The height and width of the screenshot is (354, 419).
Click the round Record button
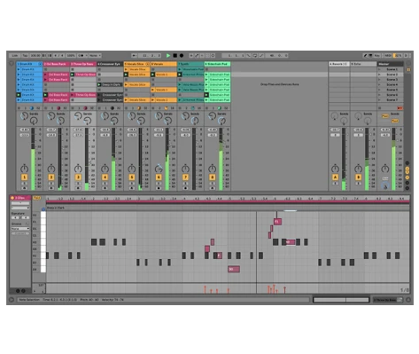pos(182,55)
